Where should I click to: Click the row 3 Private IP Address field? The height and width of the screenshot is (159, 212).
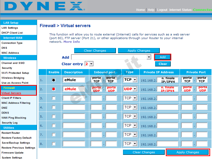click(168, 98)
